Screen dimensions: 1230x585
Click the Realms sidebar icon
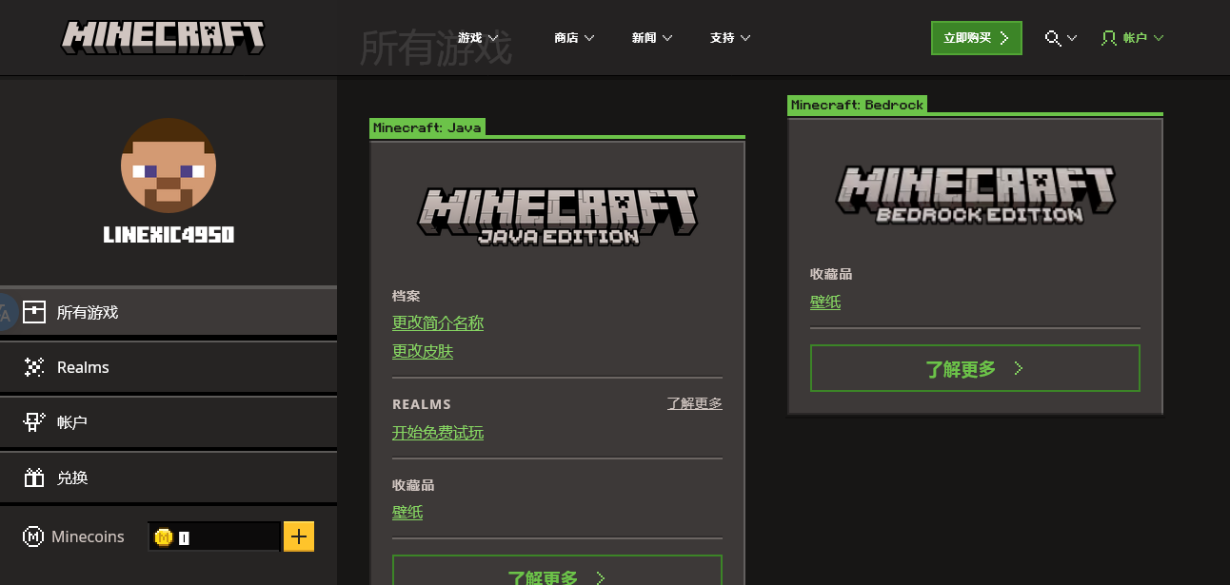tap(34, 367)
